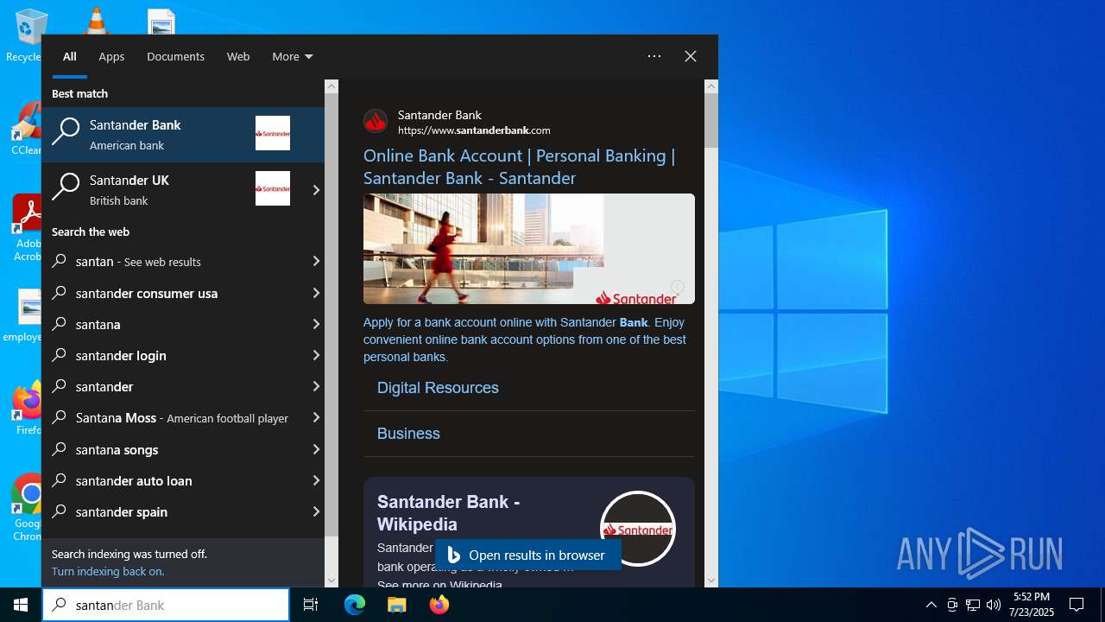The width and height of the screenshot is (1105, 622).
Task: Expand arrow for santana songs
Action: [x=316, y=449]
